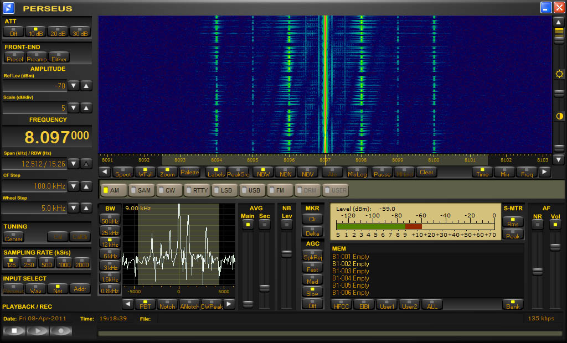The width and height of the screenshot is (567, 343).
Task: Set bandwidth to 50 kHz
Action: 110,220
